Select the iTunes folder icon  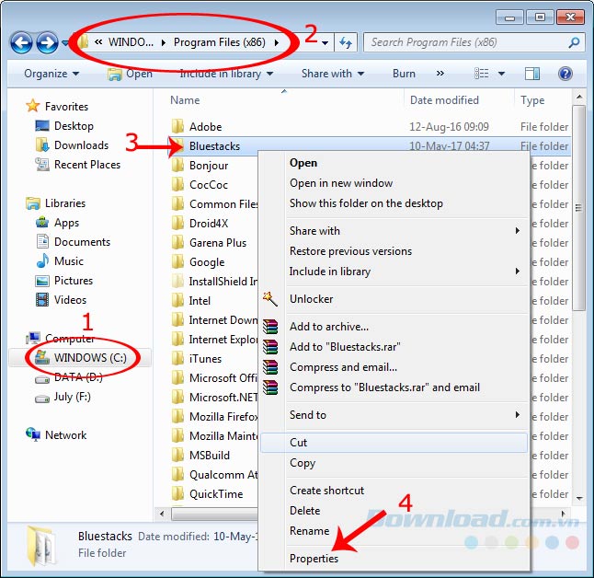point(177,359)
